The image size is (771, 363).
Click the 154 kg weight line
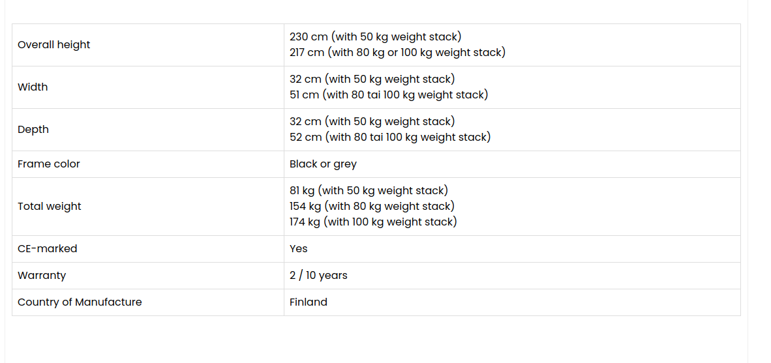tap(372, 207)
